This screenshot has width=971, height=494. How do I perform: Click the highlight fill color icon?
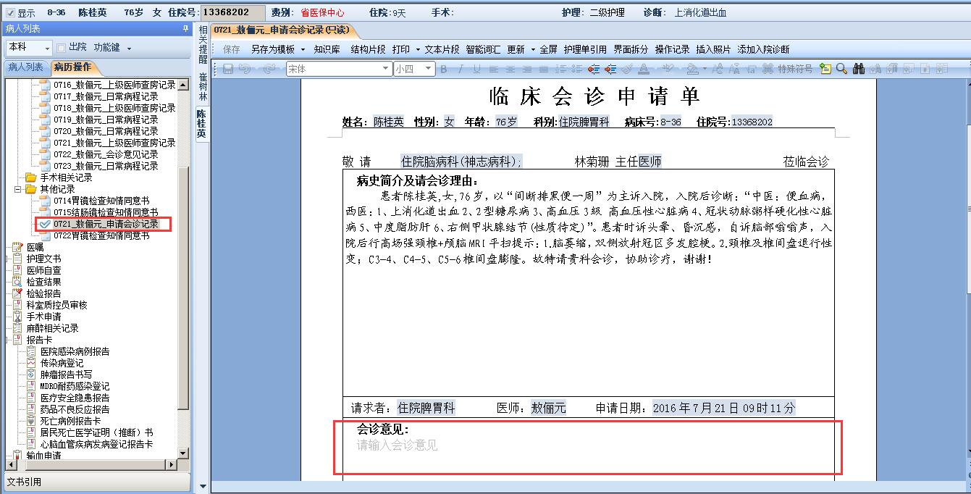point(692,69)
